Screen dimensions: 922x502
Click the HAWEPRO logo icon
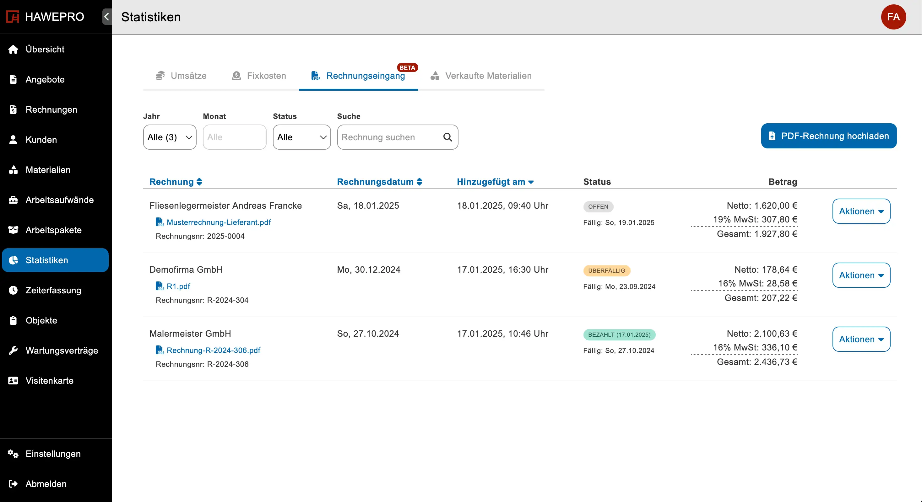pyautogui.click(x=13, y=17)
